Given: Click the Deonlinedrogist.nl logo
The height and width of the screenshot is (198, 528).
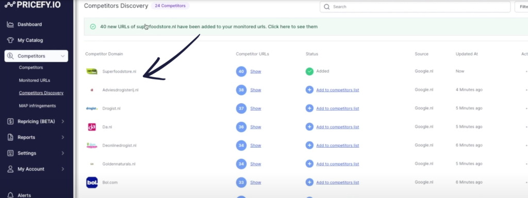Looking at the screenshot, I should tap(92, 146).
